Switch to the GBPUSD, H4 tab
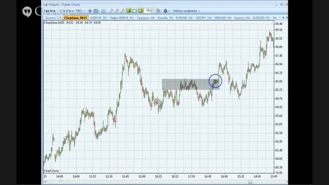Screen dimensions: 329x185 point(223,18)
